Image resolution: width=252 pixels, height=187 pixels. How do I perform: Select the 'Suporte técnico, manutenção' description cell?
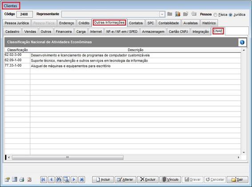coord(135,60)
